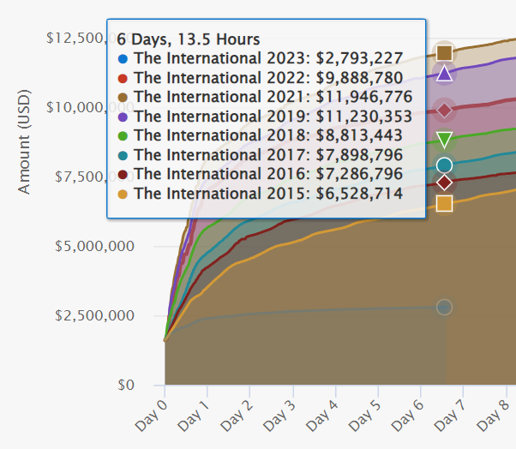Click the tooltip row 'The International 2017: $7,898,796'
This screenshot has height=449, width=516.
pos(260,155)
